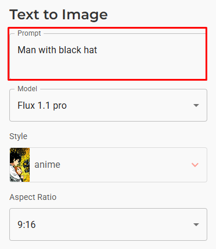This screenshot has width=216, height=249.
Task: Click the 'Prompt' field label
Action: (x=29, y=33)
